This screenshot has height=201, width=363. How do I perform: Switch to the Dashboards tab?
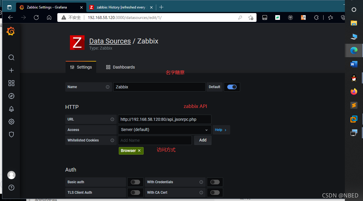[121, 67]
